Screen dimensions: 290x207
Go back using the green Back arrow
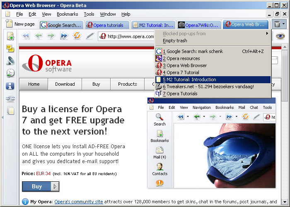[38, 36]
